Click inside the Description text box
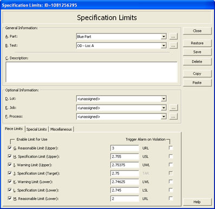 click(x=92, y=72)
